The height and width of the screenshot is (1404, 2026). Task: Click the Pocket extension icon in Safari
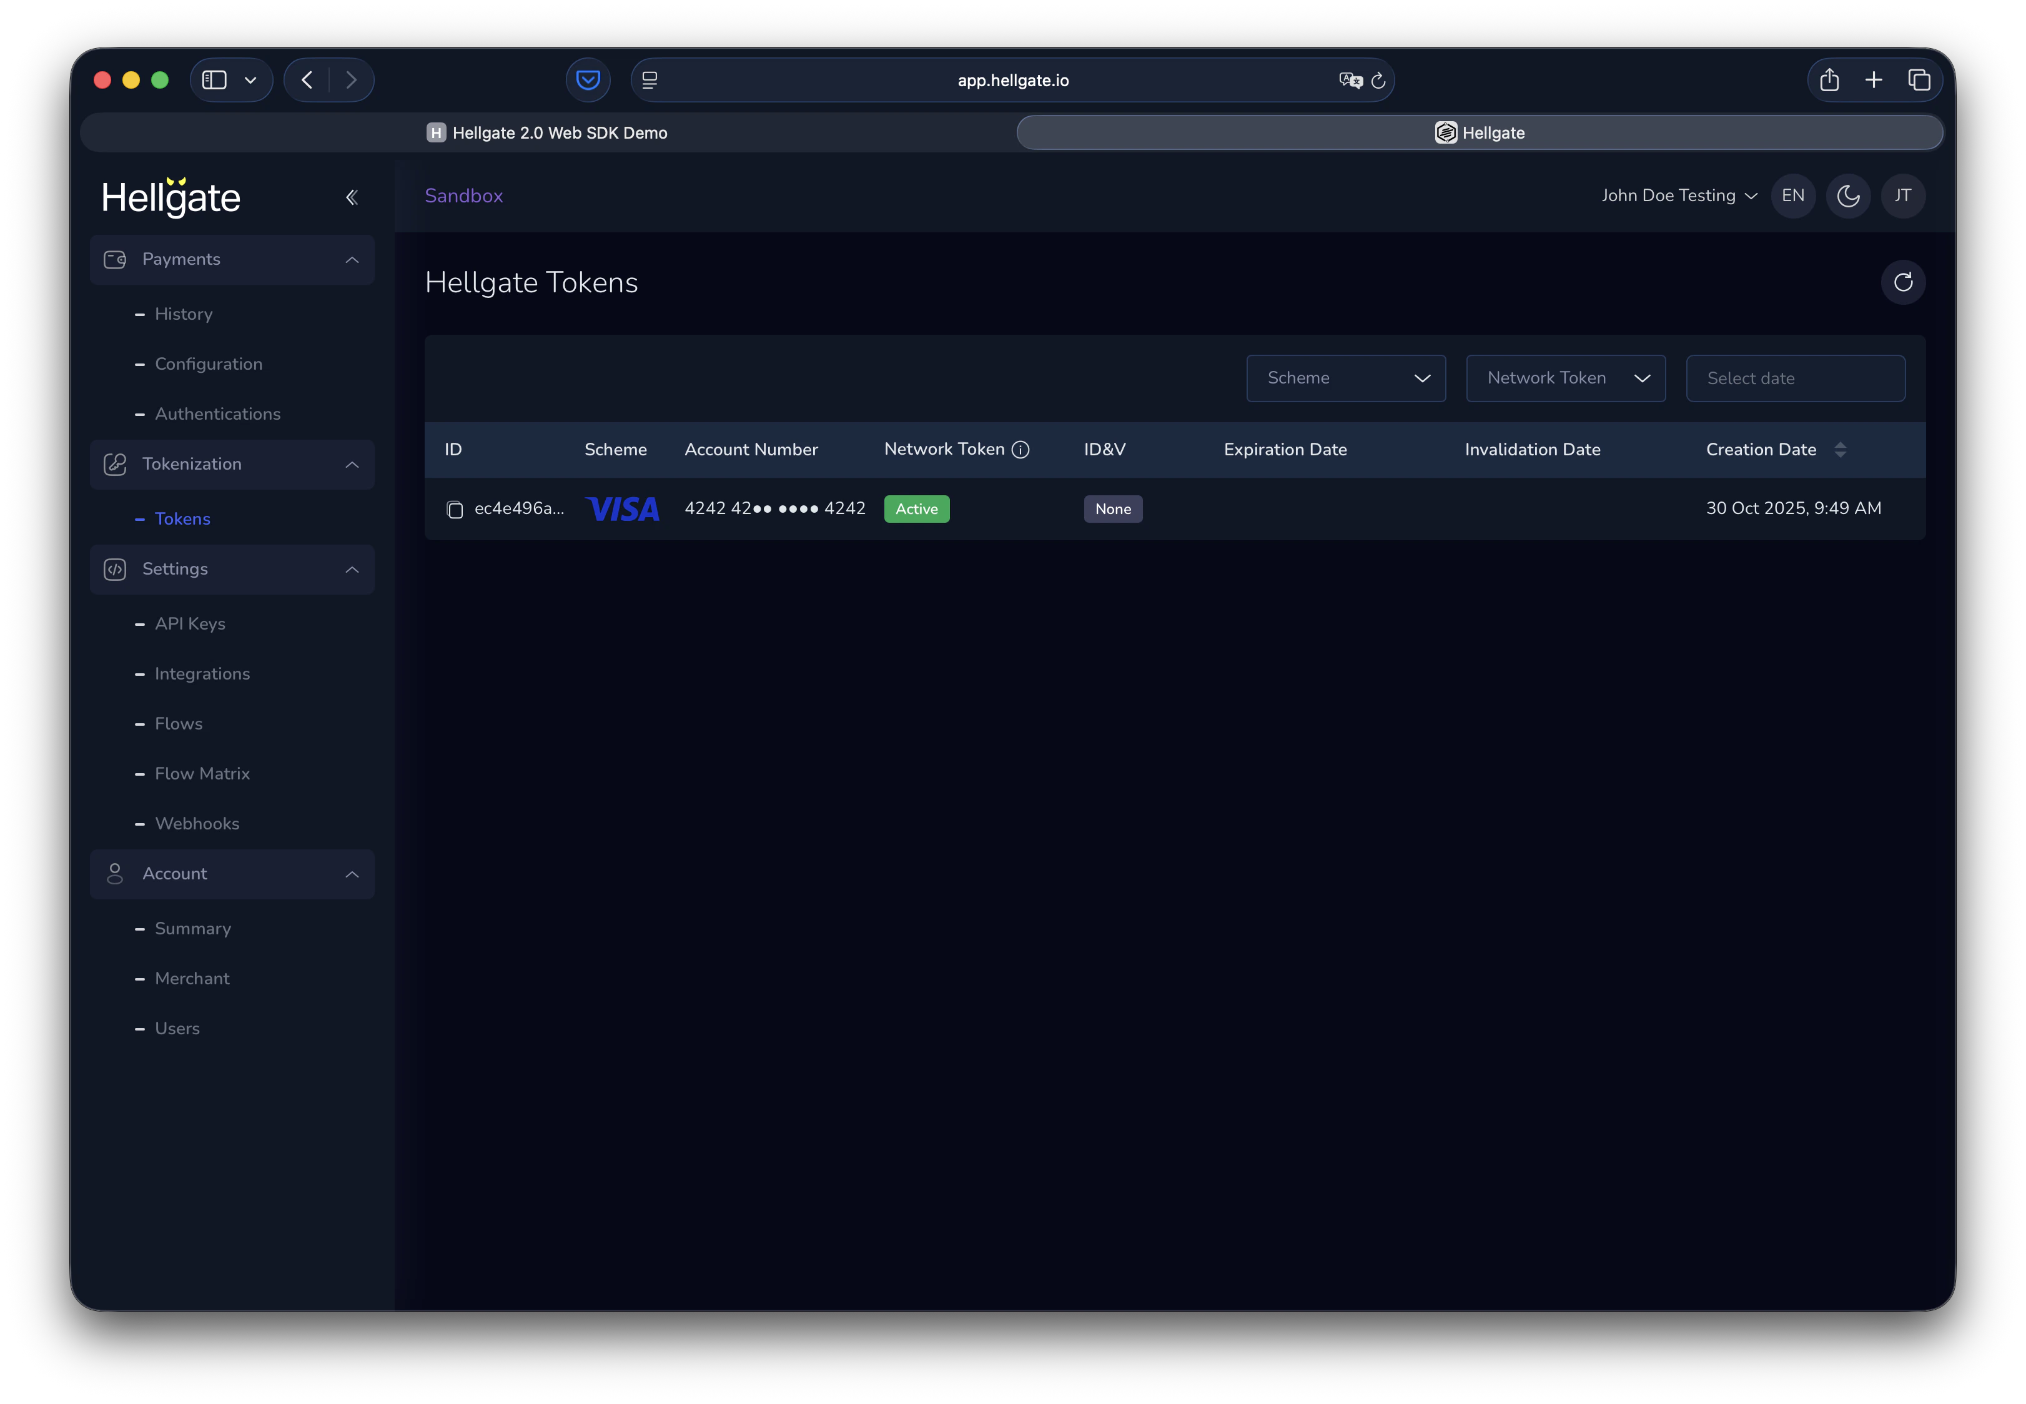click(588, 80)
